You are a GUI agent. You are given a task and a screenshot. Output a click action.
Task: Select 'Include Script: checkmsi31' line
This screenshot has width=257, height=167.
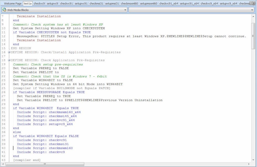[43, 144]
